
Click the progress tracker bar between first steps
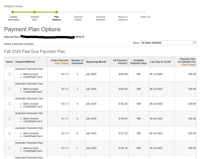(x=24, y=12)
